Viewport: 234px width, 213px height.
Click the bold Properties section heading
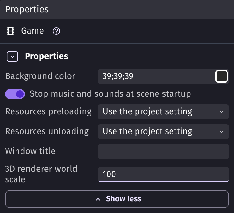(x=47, y=56)
